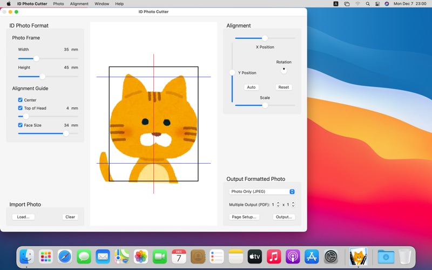Launch Apple TV from dock
This screenshot has width=432, height=270.
click(x=255, y=256)
